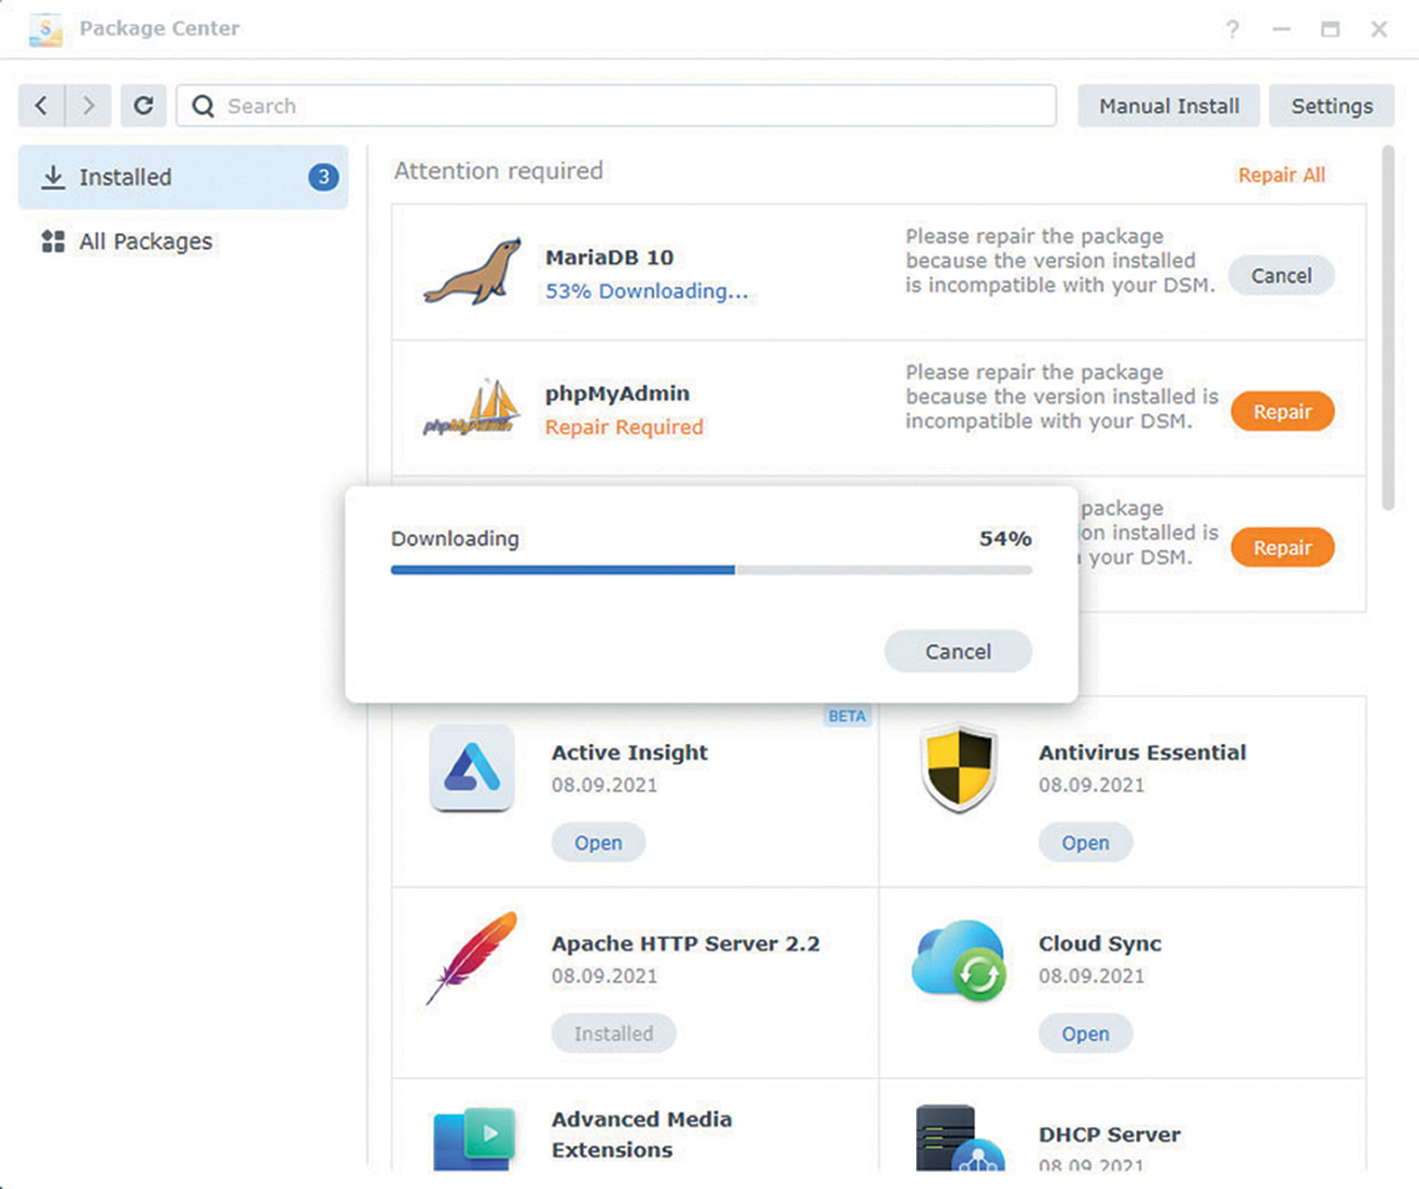Click the Downloading progress bar
This screenshot has height=1189, width=1419.
(711, 570)
